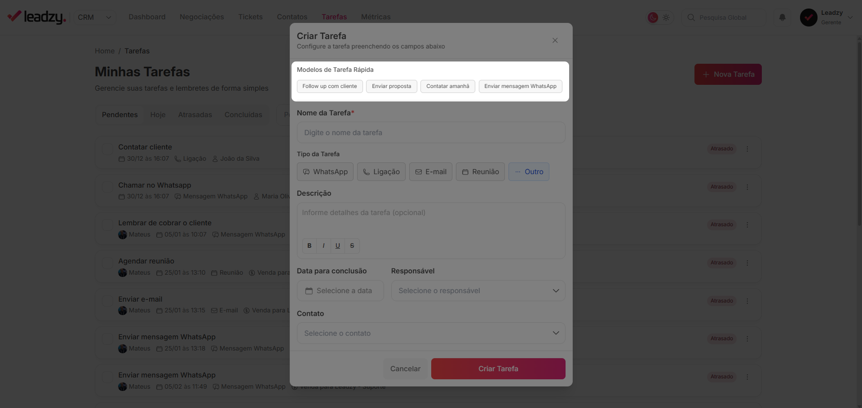Check the Enviar e-mail task checkbox
This screenshot has height=408, width=862.
[x=107, y=301]
